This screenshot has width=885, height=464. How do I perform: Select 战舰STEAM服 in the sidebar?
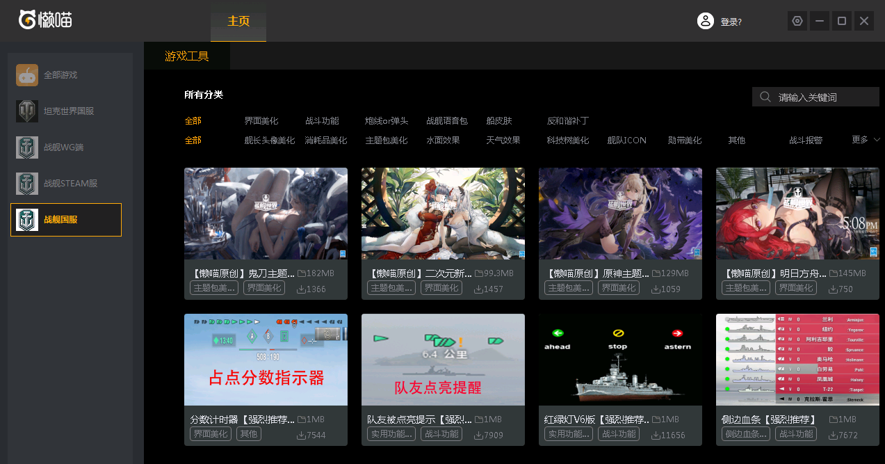coord(66,184)
